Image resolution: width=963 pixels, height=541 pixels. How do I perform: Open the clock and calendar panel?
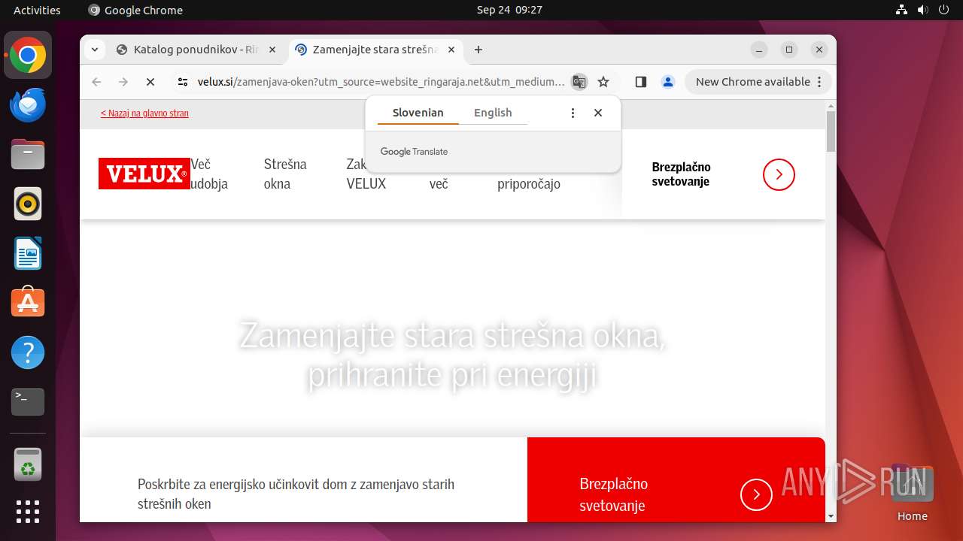tap(509, 10)
